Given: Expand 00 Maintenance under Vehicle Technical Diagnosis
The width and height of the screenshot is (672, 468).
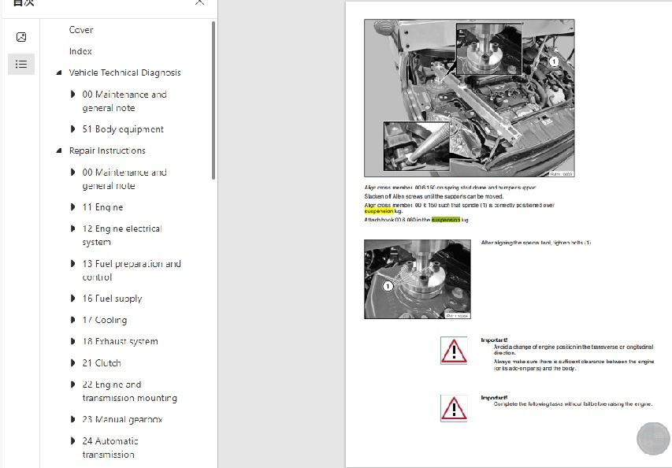Looking at the screenshot, I should (x=72, y=95).
